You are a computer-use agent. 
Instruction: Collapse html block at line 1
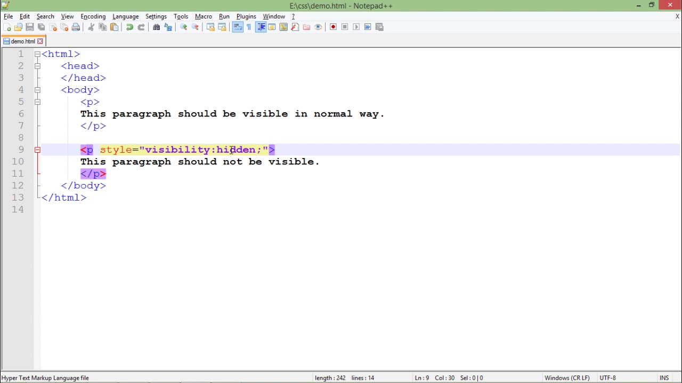pyautogui.click(x=37, y=54)
